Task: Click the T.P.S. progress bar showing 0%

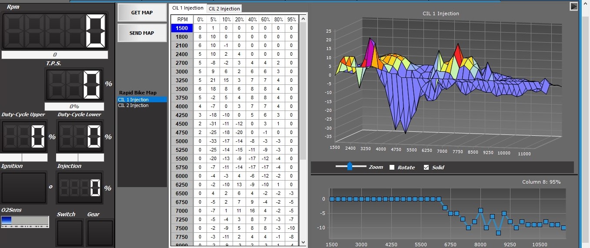Action: (74, 106)
